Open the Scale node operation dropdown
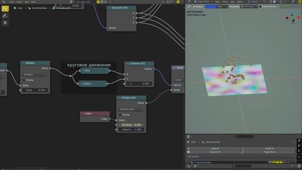The width and height of the screenshot is (302, 170). click(179, 80)
